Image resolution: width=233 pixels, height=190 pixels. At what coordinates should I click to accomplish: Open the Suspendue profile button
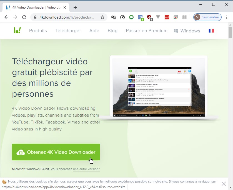coord(207,17)
